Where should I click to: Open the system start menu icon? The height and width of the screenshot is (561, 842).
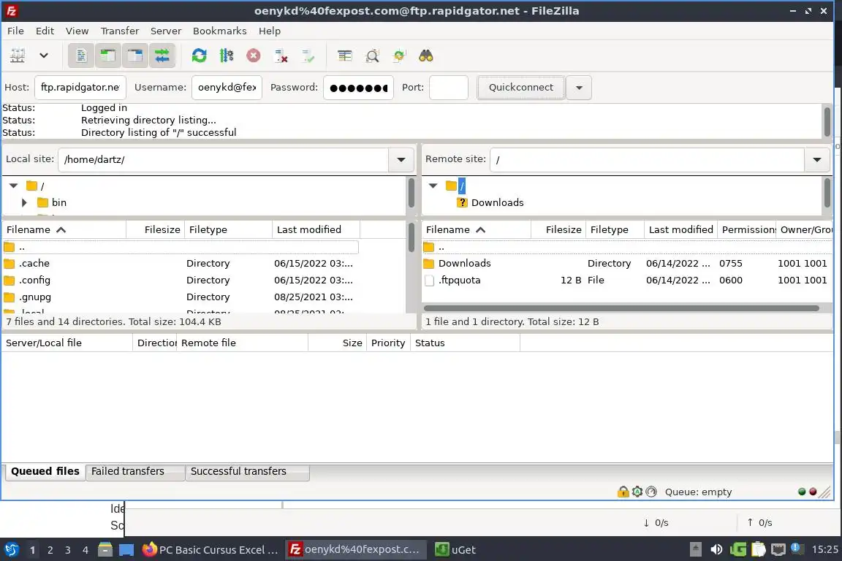click(11, 549)
